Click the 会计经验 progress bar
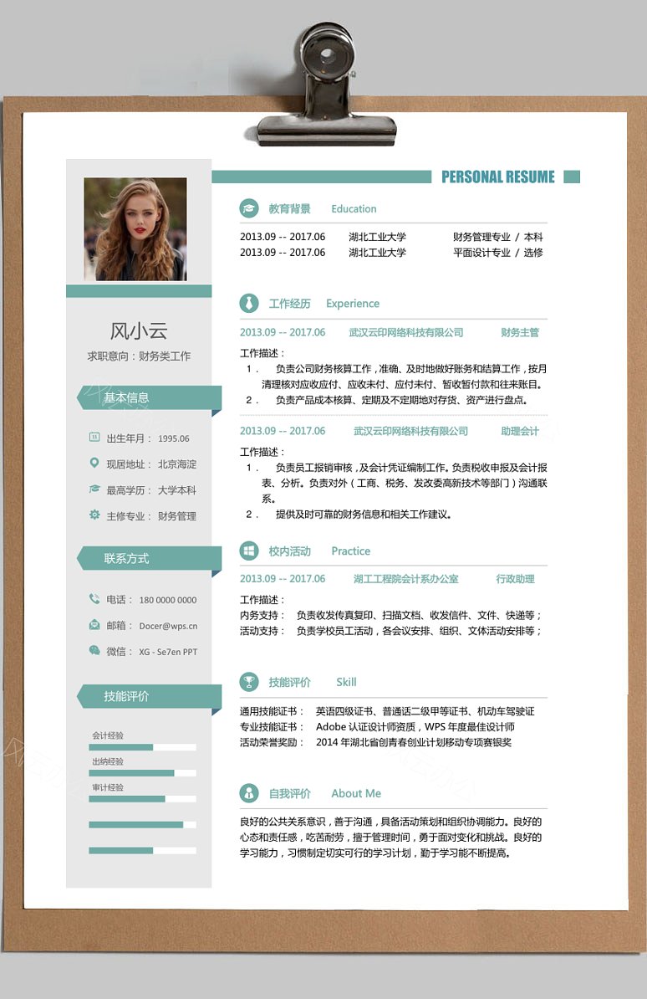Image resolution: width=647 pixels, height=999 pixels. (x=143, y=747)
